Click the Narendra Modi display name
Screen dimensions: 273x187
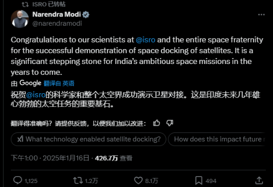(57, 14)
